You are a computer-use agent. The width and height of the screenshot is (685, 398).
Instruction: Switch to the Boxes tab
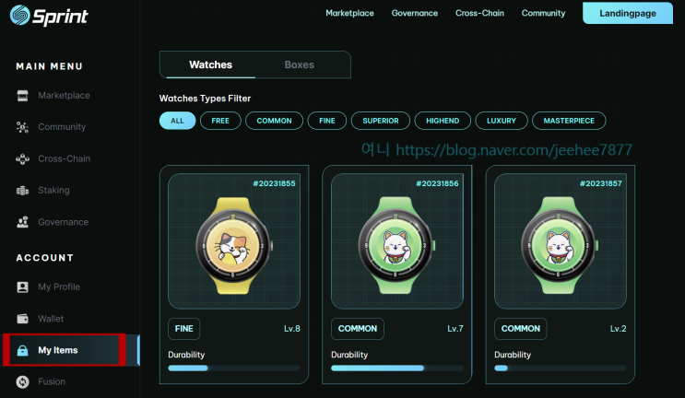(300, 64)
